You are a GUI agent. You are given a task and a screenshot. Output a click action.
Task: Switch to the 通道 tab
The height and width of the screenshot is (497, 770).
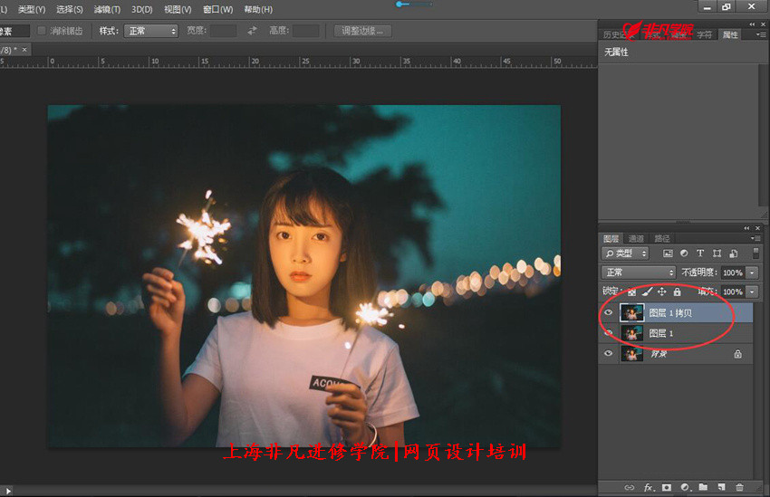636,238
